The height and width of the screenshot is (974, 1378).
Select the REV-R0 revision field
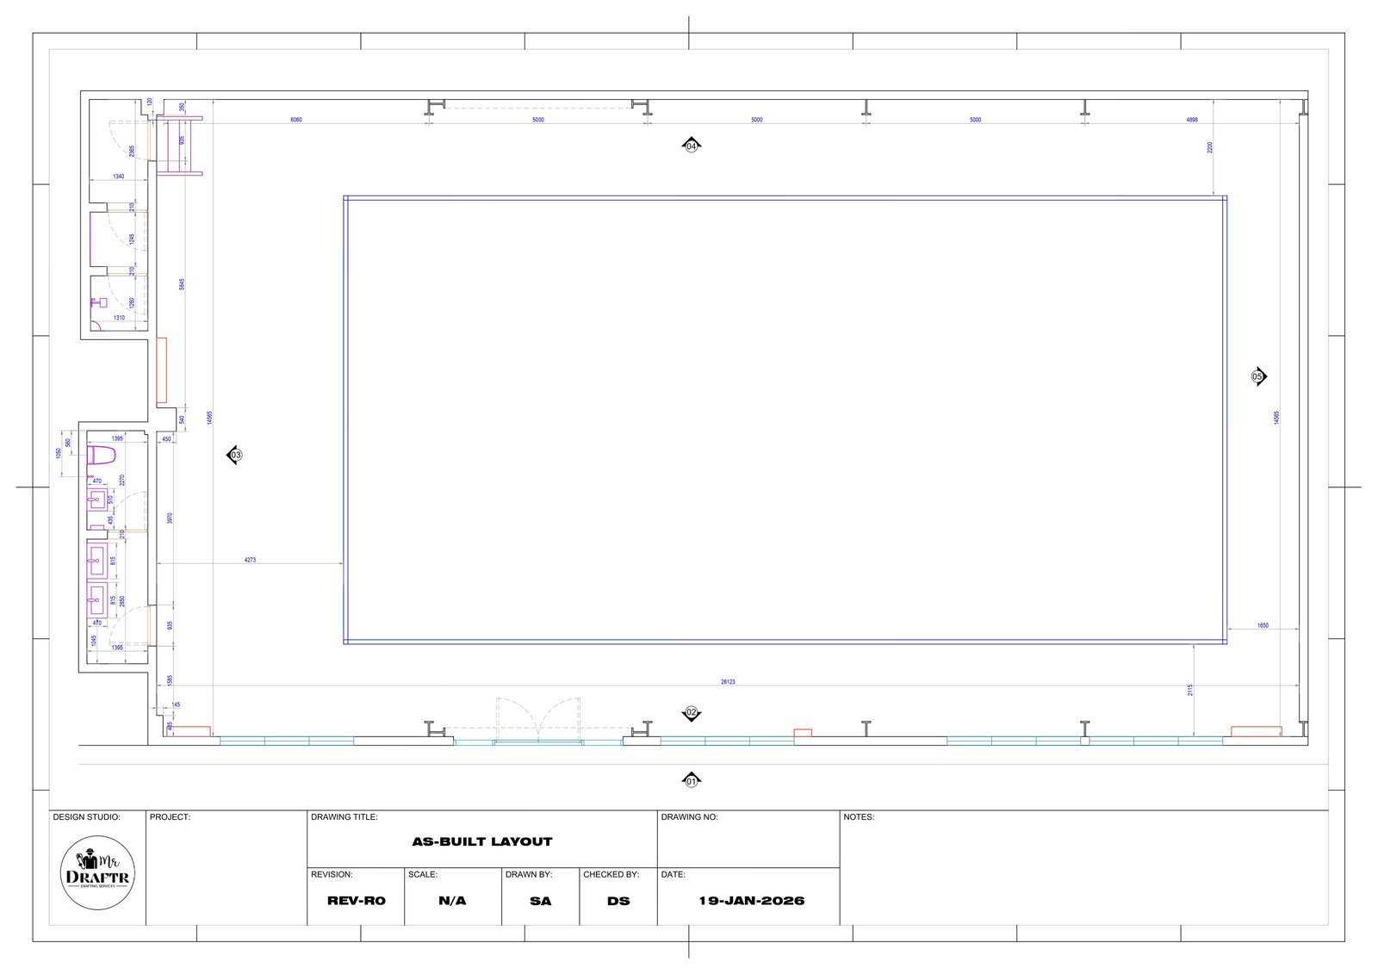pyautogui.click(x=357, y=901)
